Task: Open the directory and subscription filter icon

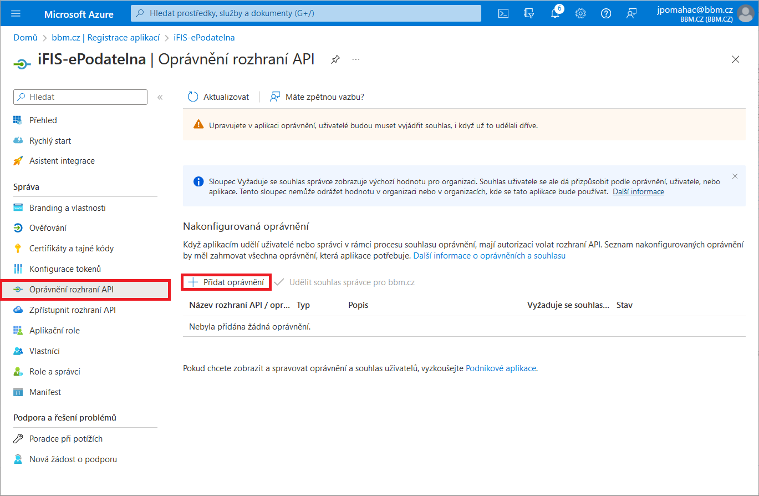Action: (x=529, y=13)
